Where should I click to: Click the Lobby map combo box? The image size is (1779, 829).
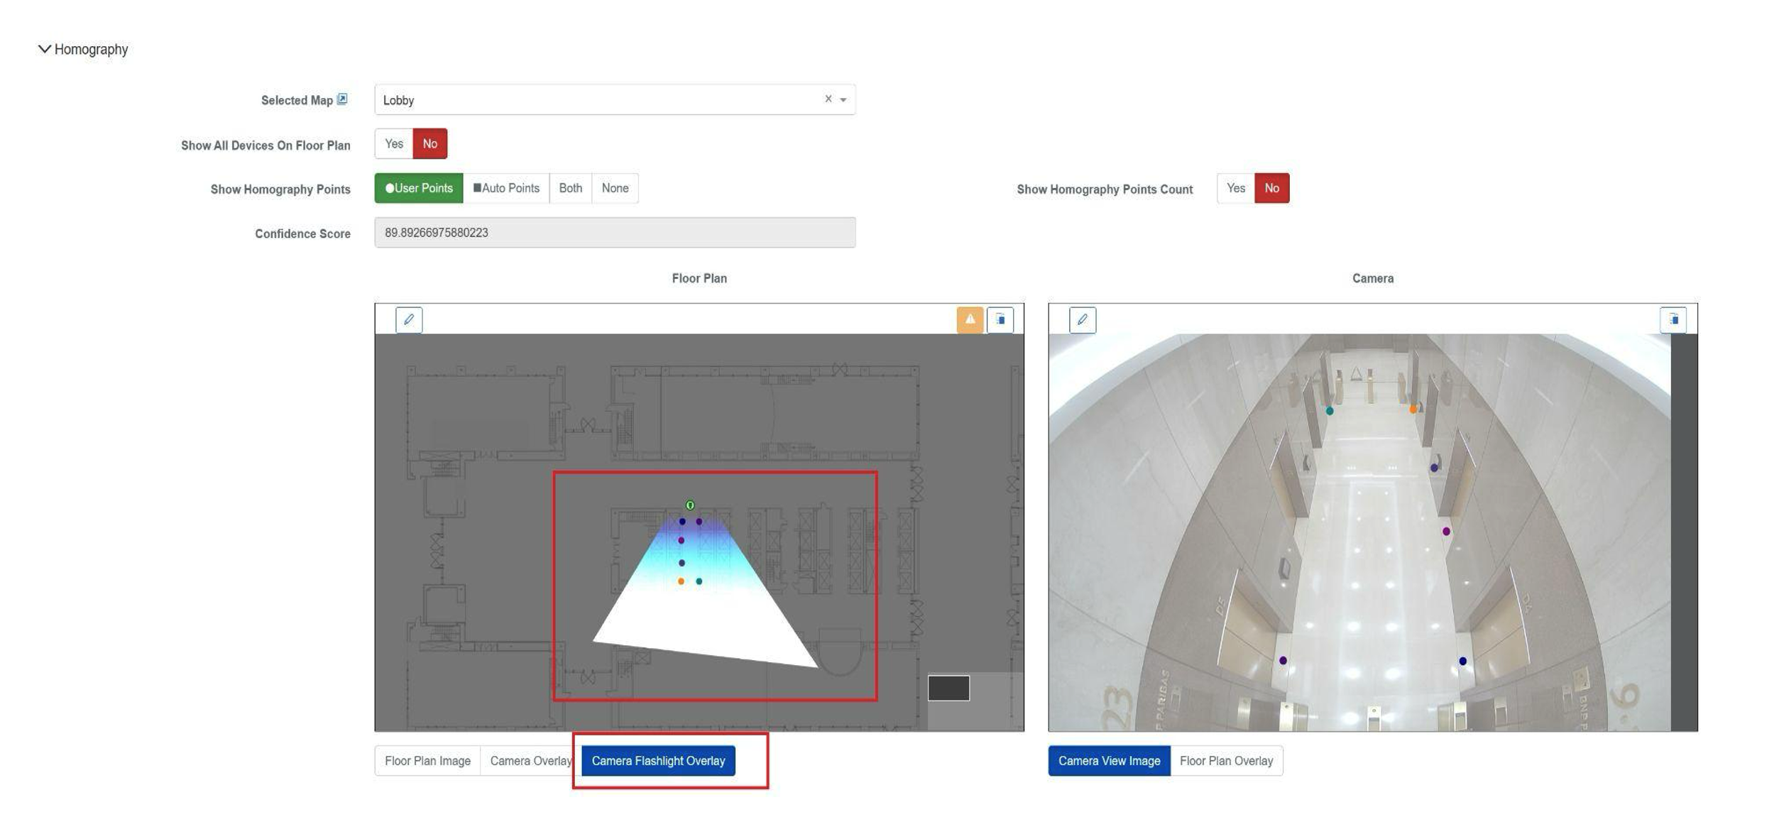[596, 100]
